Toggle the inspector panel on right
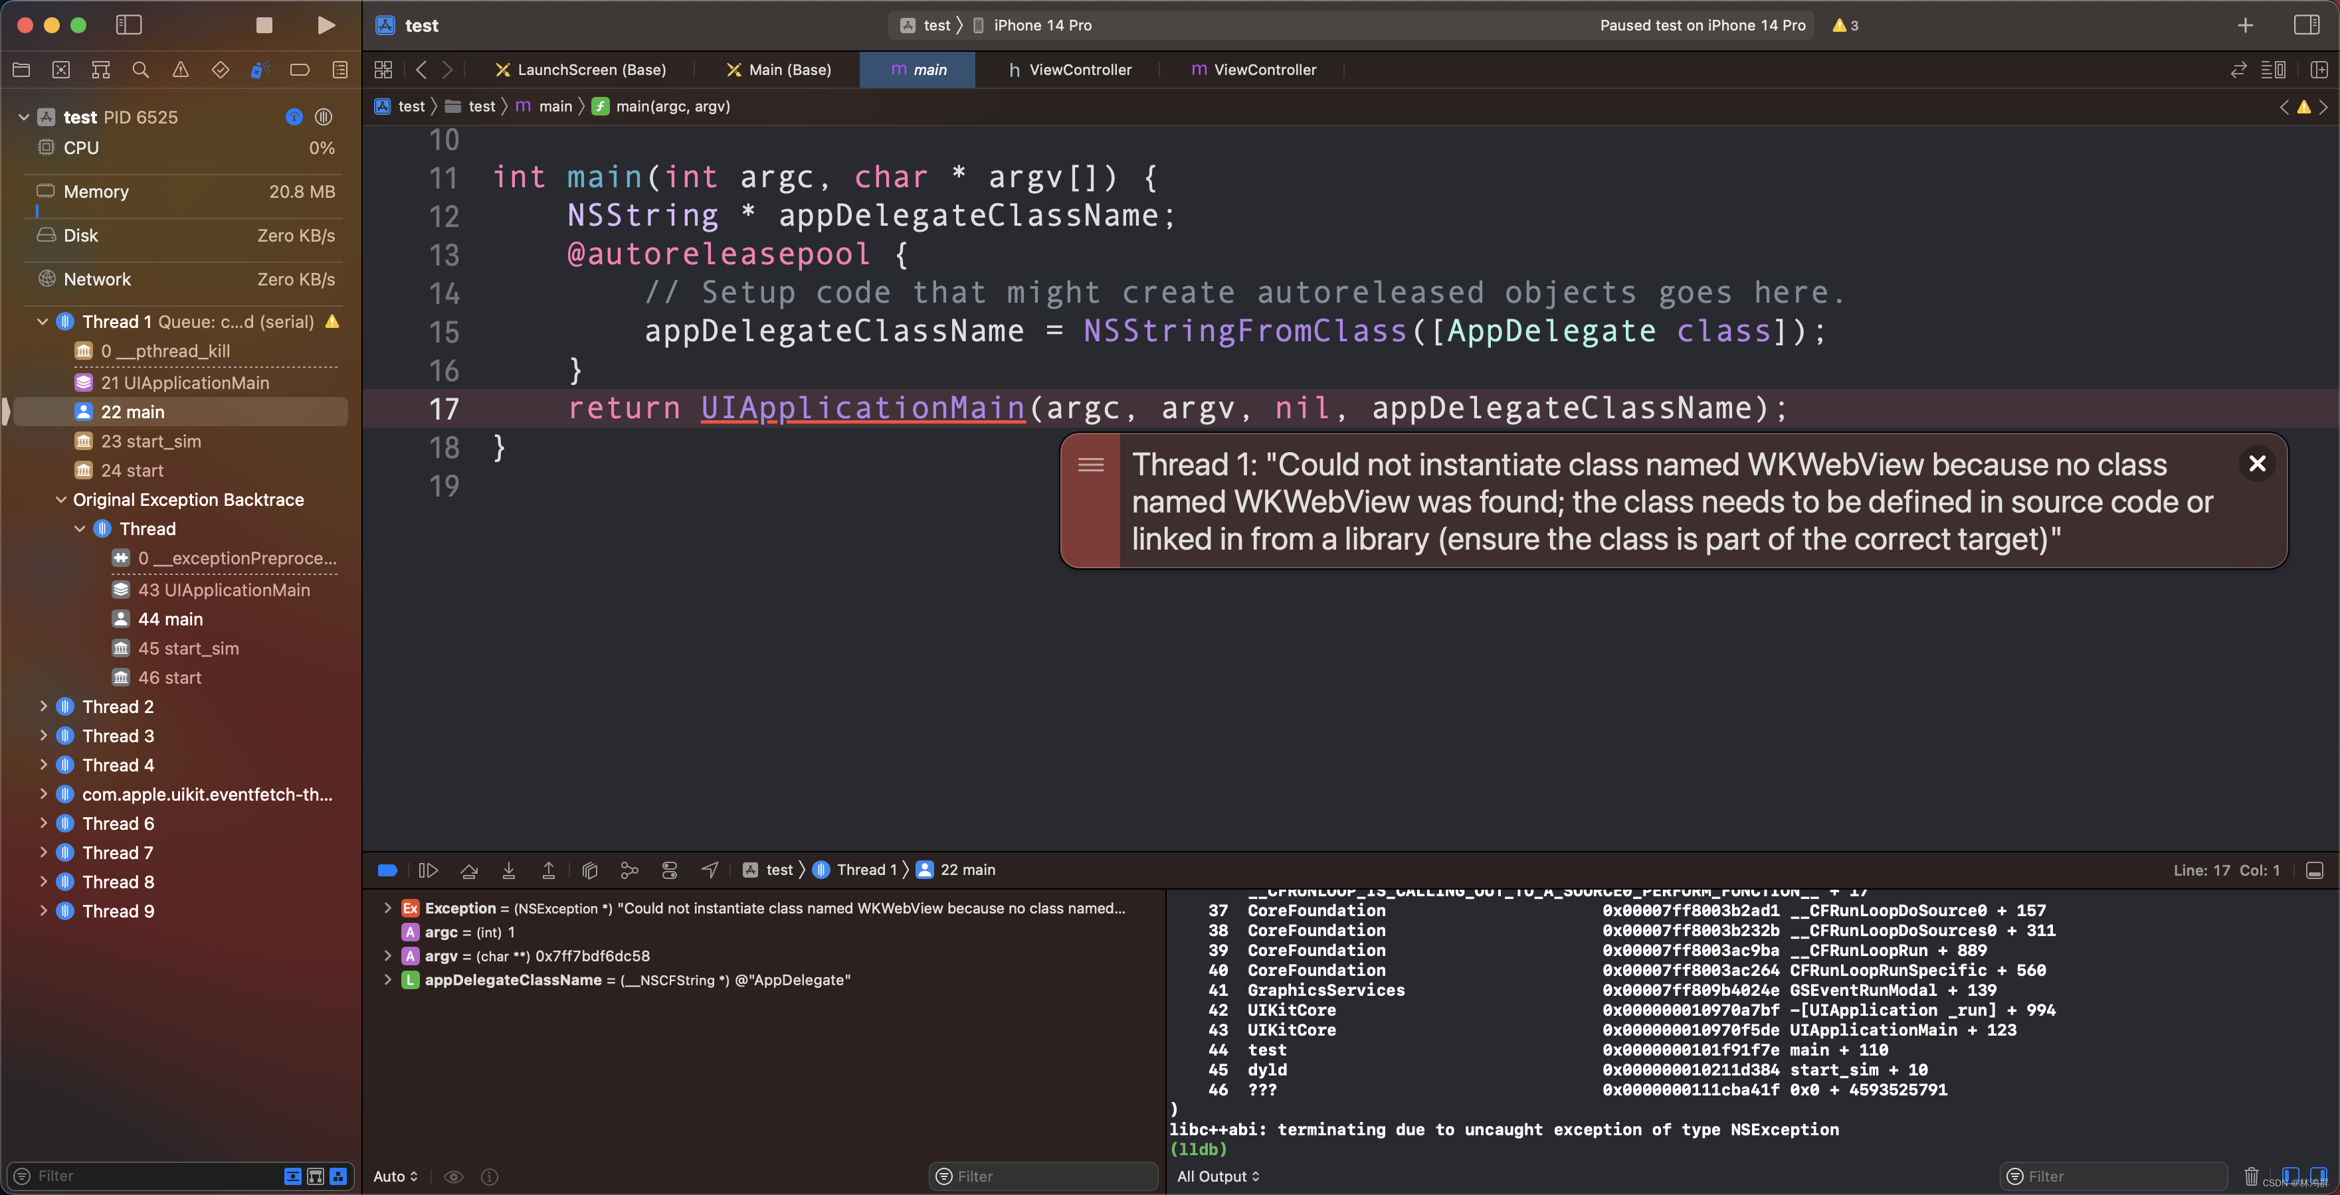The width and height of the screenshot is (2340, 1195). 2306,25
